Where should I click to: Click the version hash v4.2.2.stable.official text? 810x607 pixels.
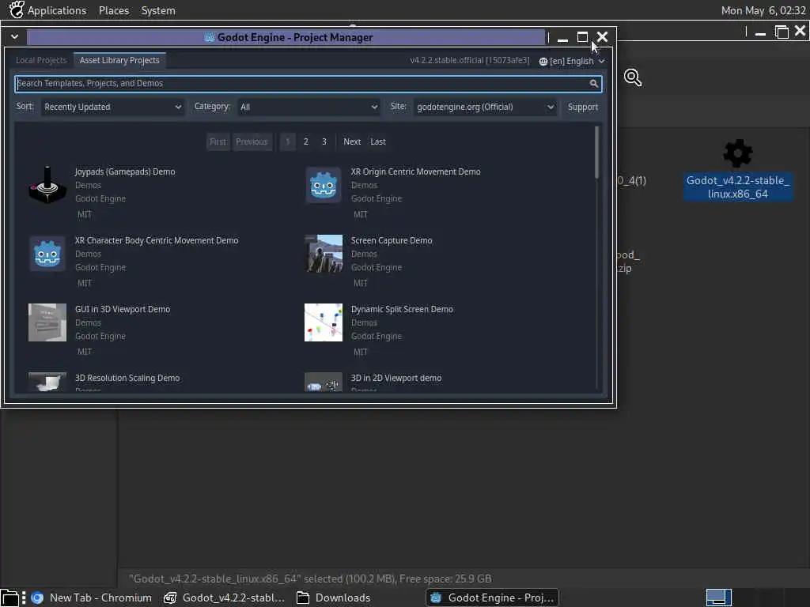pos(470,60)
